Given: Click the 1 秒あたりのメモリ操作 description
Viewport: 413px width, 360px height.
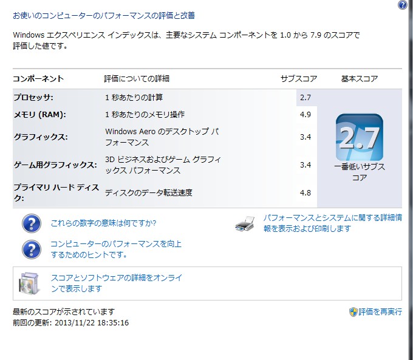Looking at the screenshot, I should (145, 115).
